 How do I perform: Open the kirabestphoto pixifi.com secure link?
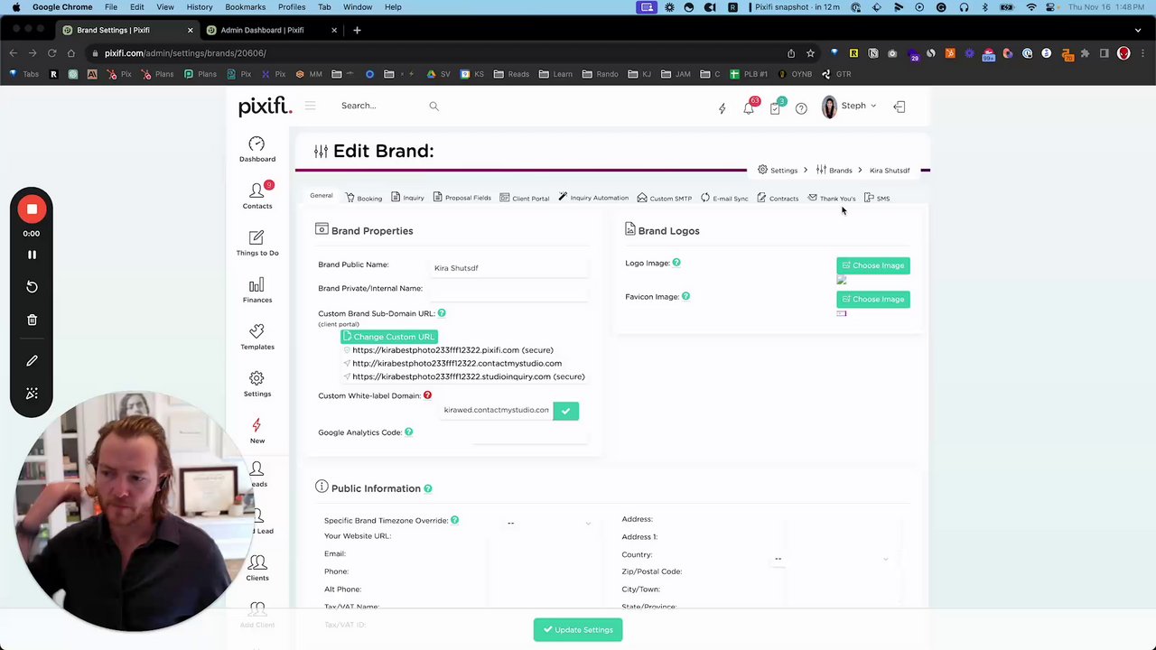coord(452,350)
